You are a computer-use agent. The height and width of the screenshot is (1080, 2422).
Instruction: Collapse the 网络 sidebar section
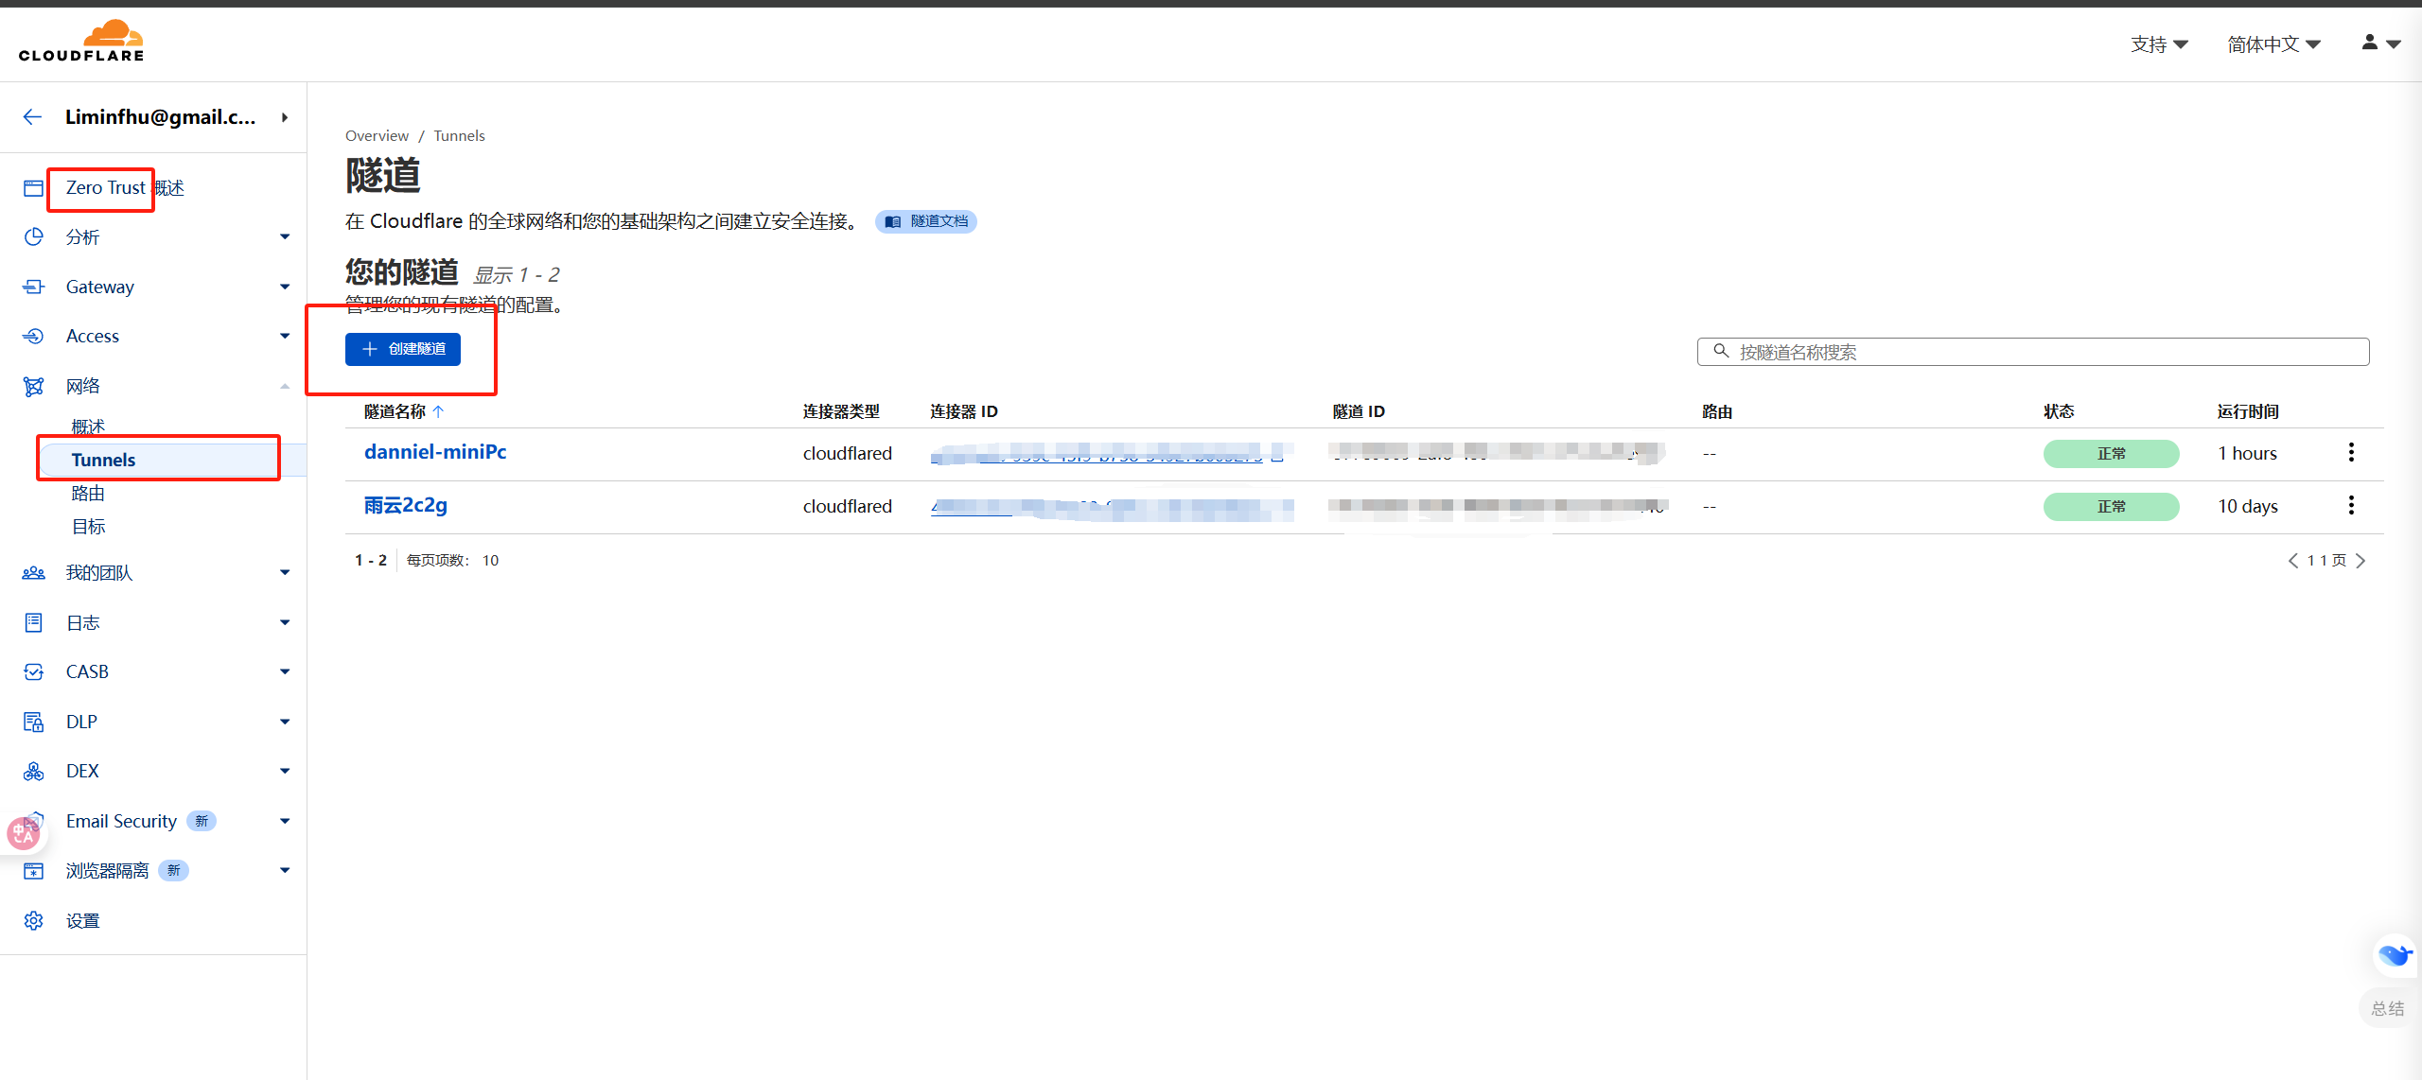click(284, 386)
